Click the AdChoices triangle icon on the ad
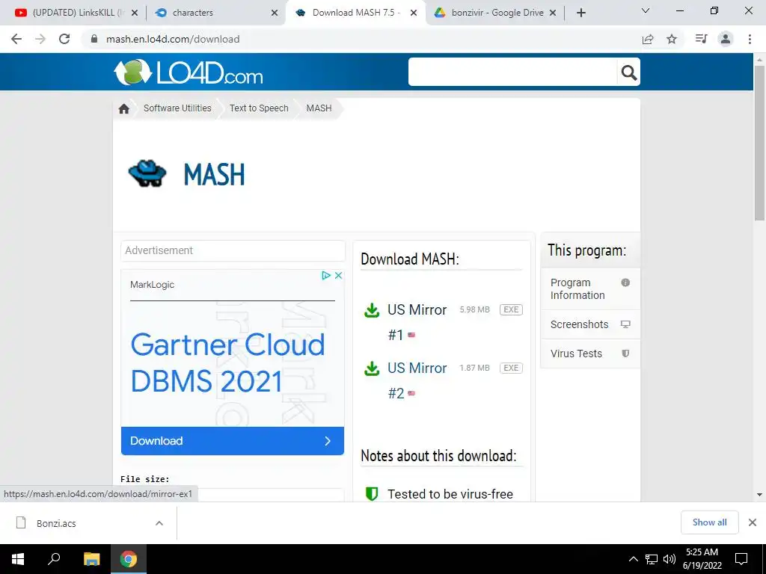 [326, 275]
